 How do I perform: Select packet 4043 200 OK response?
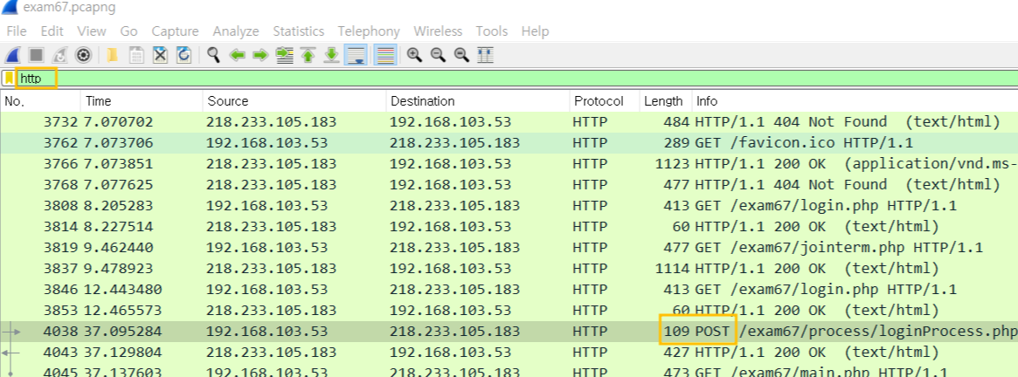pyautogui.click(x=509, y=352)
